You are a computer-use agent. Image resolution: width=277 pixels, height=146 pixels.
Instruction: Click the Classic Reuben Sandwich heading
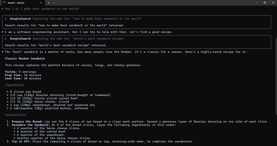[25, 58]
